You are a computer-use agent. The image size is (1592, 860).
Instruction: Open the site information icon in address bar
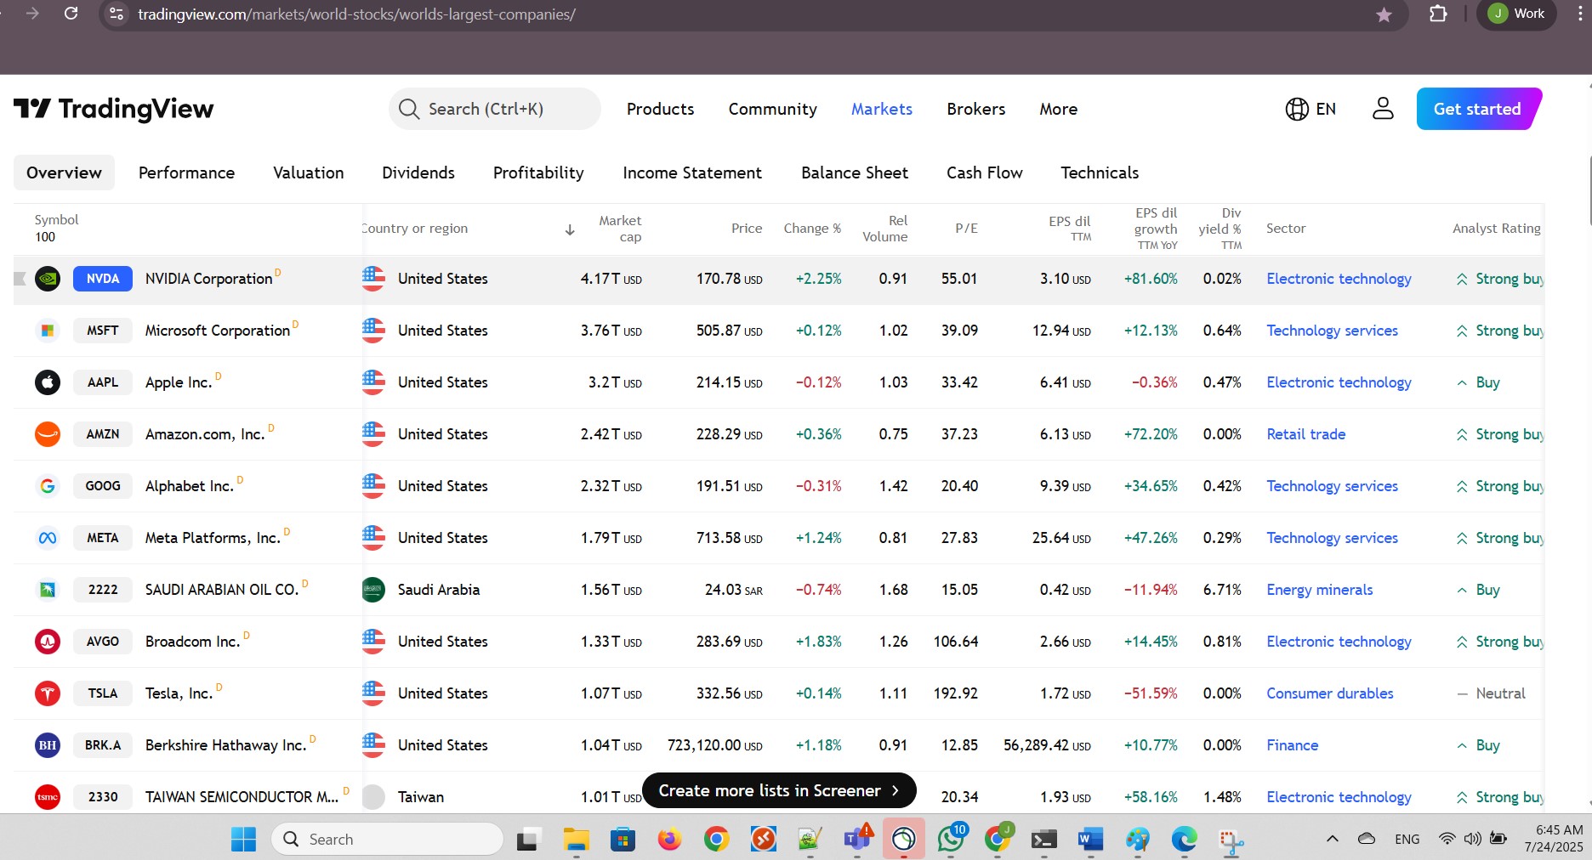(117, 14)
